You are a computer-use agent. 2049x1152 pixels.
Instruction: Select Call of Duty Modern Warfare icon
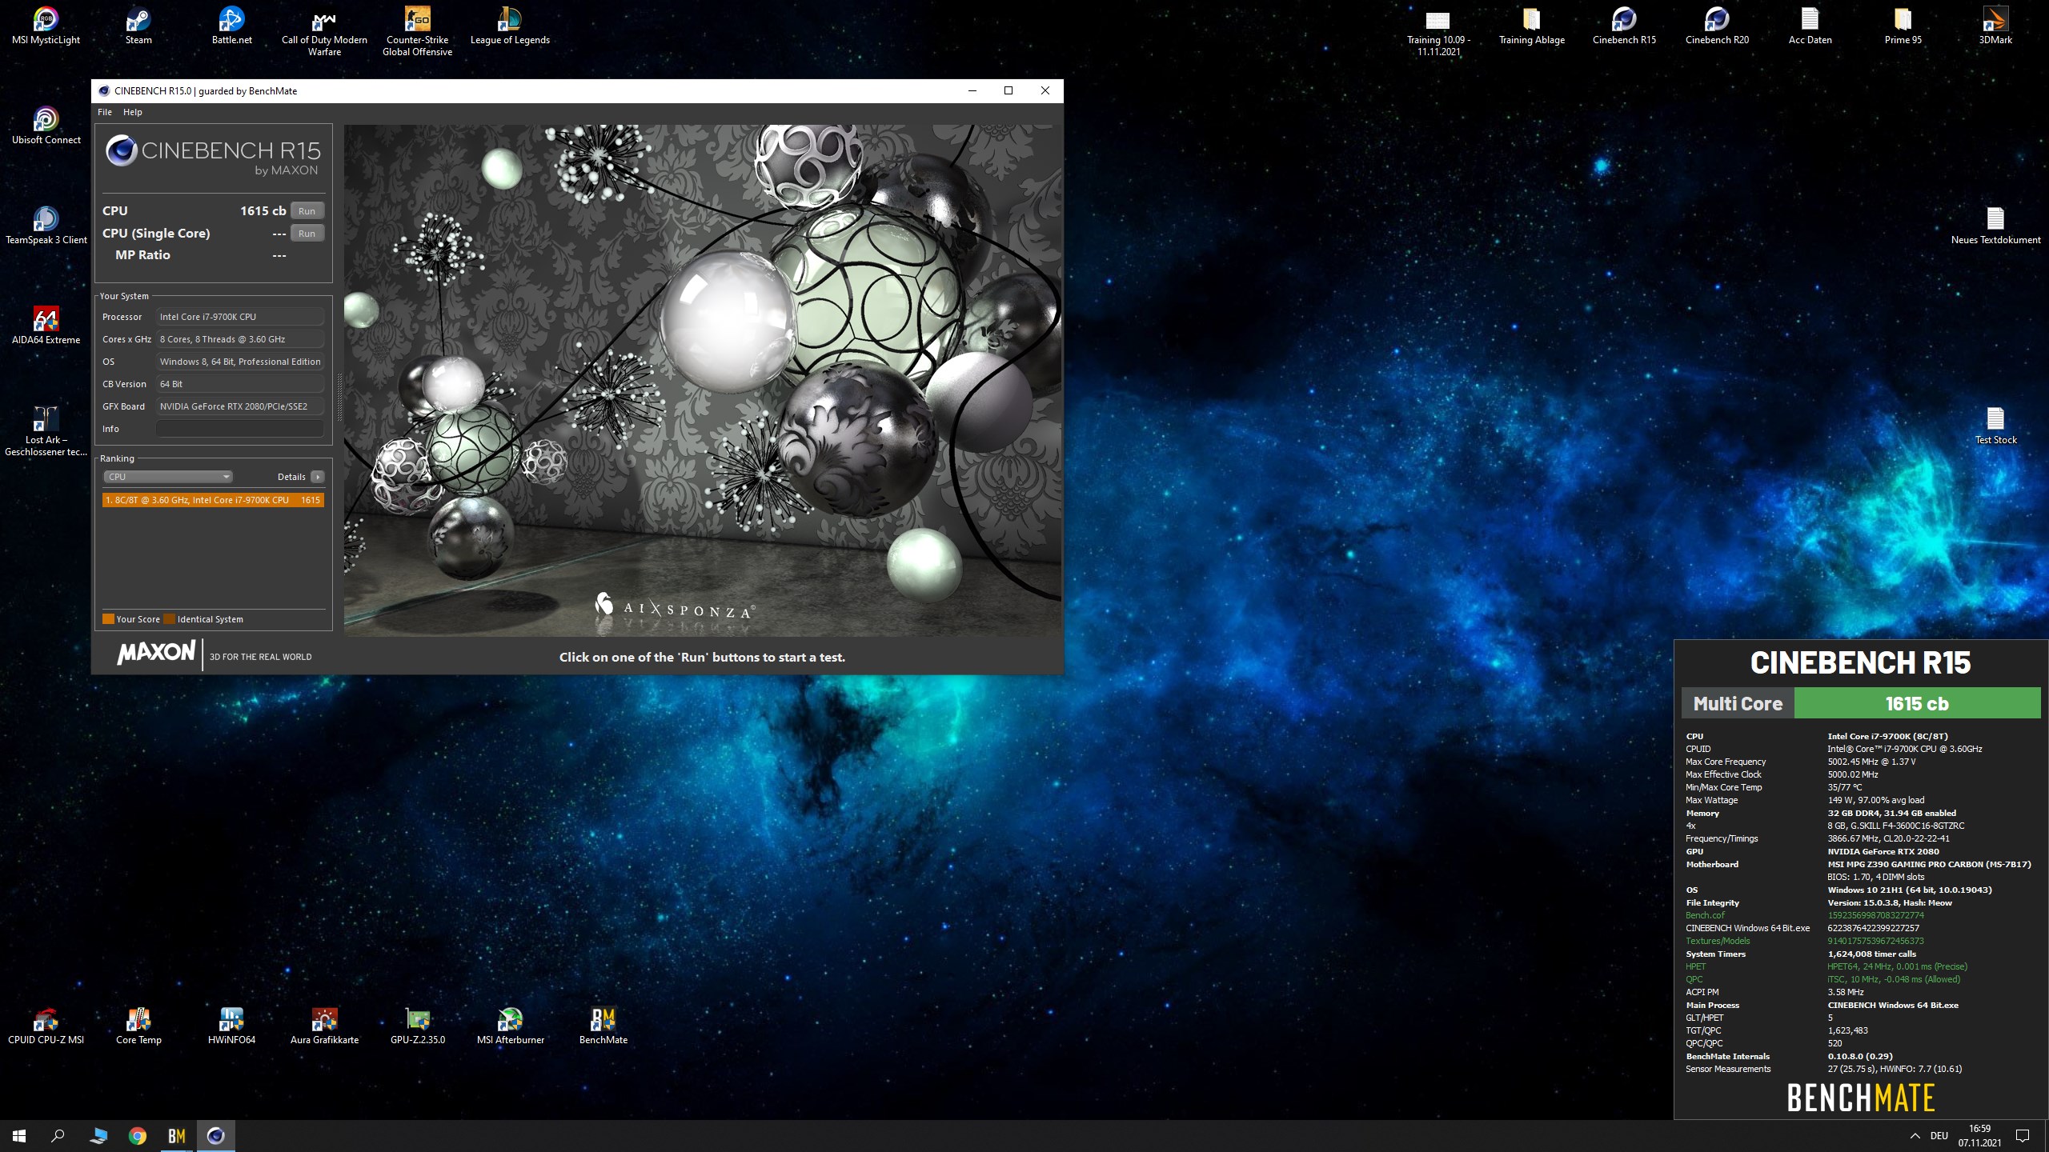click(x=324, y=32)
